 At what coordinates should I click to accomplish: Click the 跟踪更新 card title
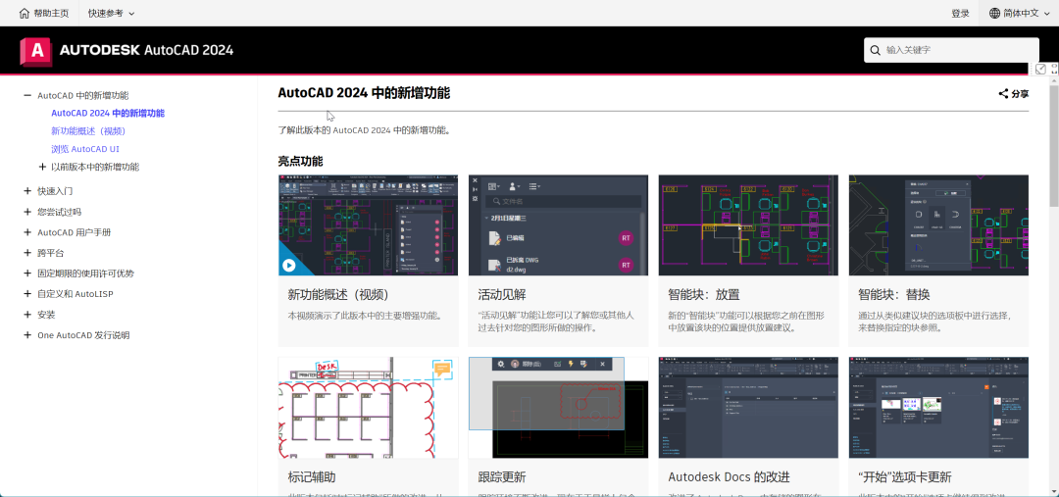pos(502,477)
